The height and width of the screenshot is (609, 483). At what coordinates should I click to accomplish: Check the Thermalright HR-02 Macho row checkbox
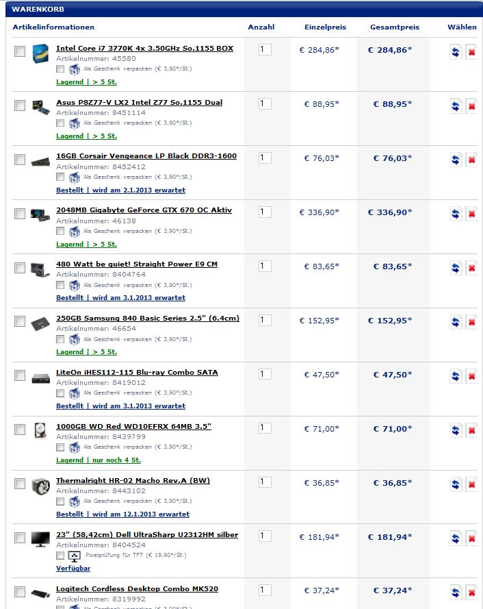tap(20, 484)
